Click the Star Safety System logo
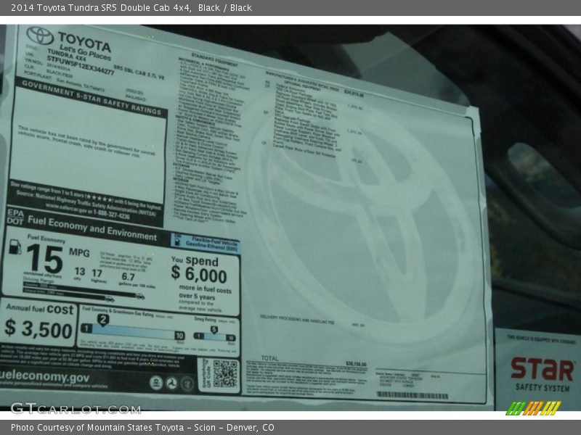The height and width of the screenshot is (435, 581). [x=542, y=373]
